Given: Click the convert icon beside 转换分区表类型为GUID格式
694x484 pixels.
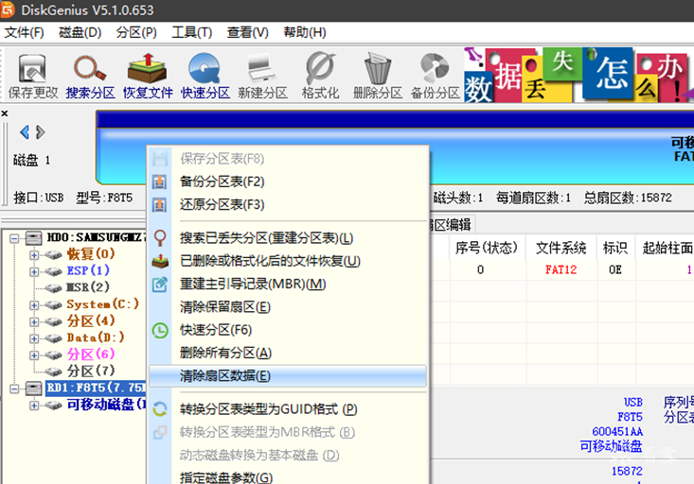Looking at the screenshot, I should tap(160, 409).
